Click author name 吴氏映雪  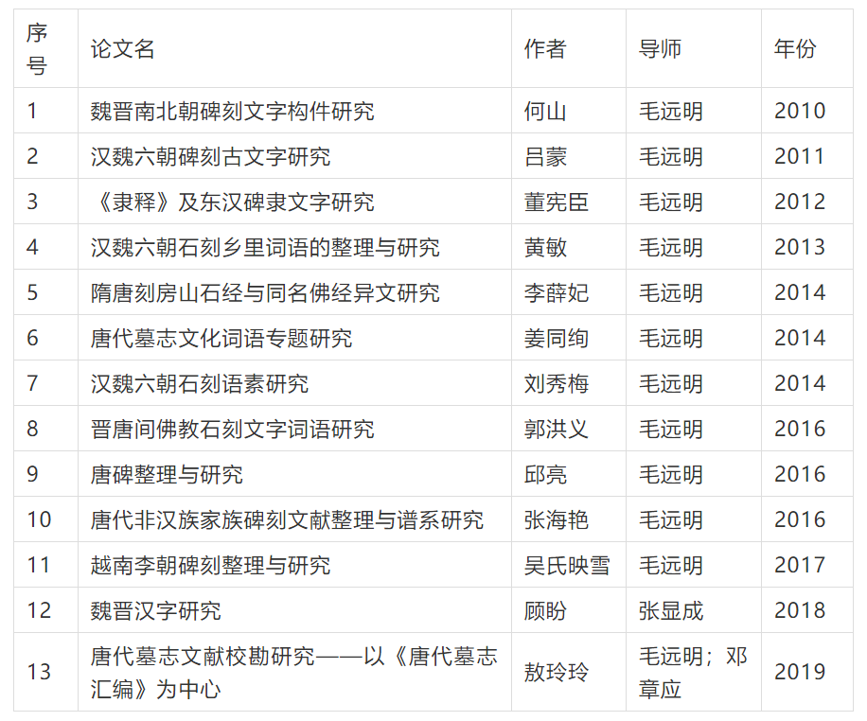[x=567, y=565]
